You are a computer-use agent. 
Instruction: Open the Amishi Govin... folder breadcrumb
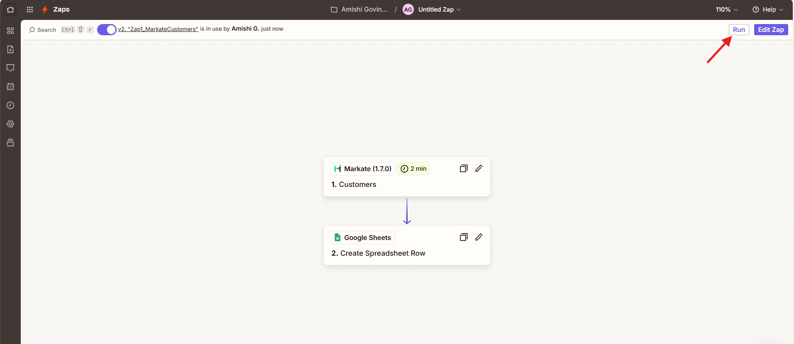[x=364, y=10]
